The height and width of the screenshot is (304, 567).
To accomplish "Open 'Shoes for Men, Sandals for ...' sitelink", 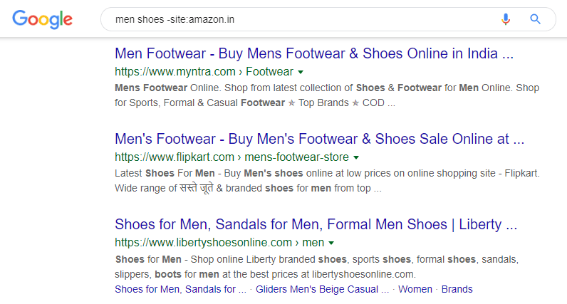I will click(180, 289).
